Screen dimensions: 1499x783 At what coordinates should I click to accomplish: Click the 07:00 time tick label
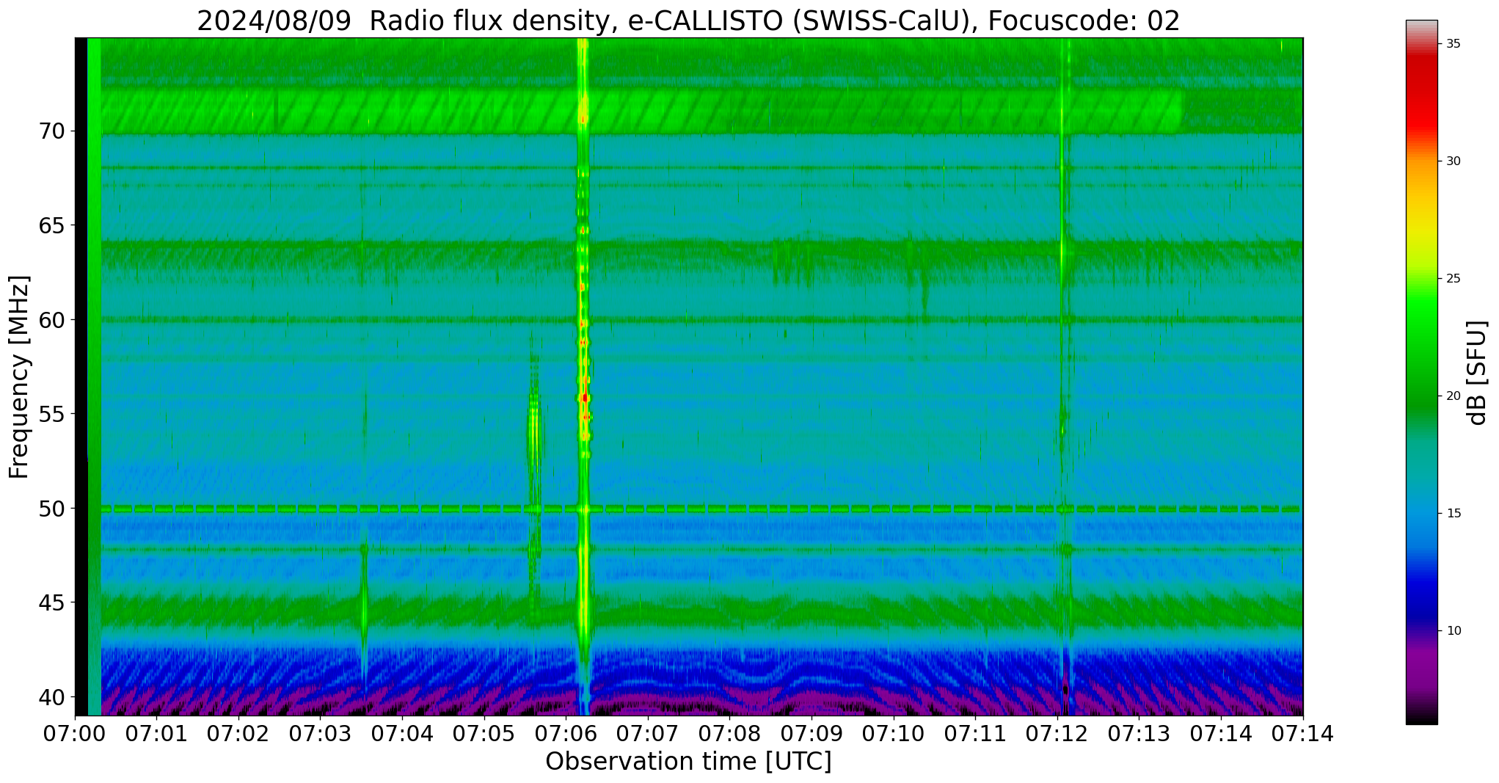[75, 733]
